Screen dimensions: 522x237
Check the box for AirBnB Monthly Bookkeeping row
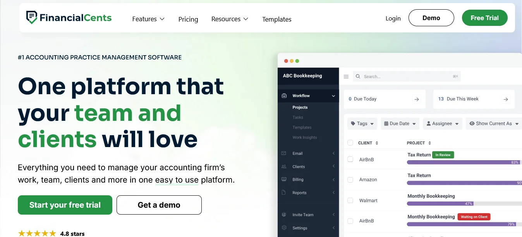tap(350, 221)
